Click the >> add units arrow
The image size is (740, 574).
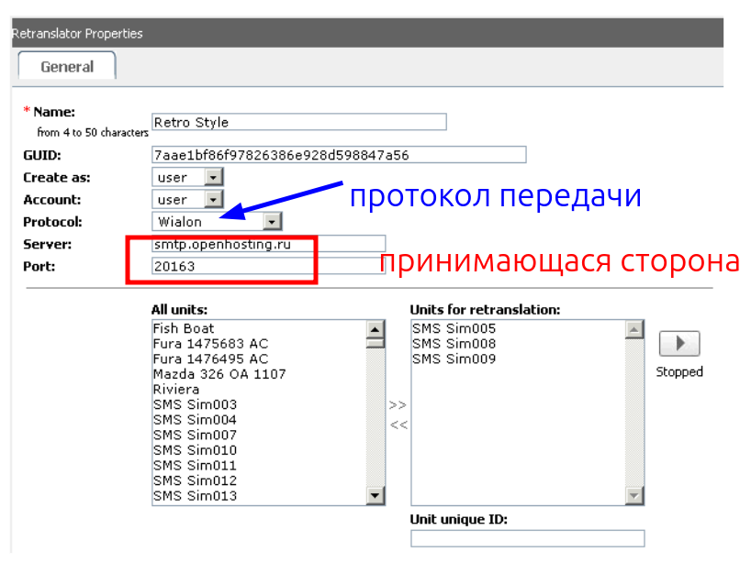(x=398, y=404)
